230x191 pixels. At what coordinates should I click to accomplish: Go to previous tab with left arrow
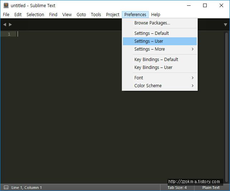[5, 24]
